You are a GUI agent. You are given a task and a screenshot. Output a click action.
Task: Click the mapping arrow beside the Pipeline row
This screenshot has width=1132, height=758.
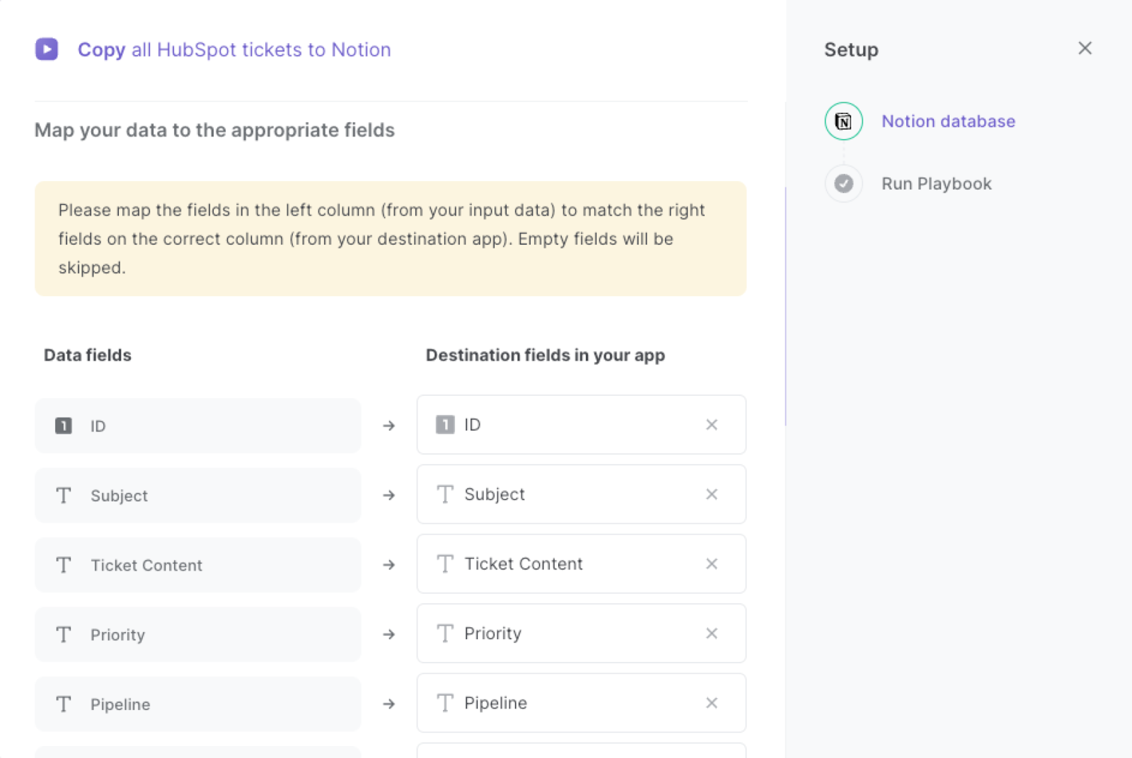389,704
